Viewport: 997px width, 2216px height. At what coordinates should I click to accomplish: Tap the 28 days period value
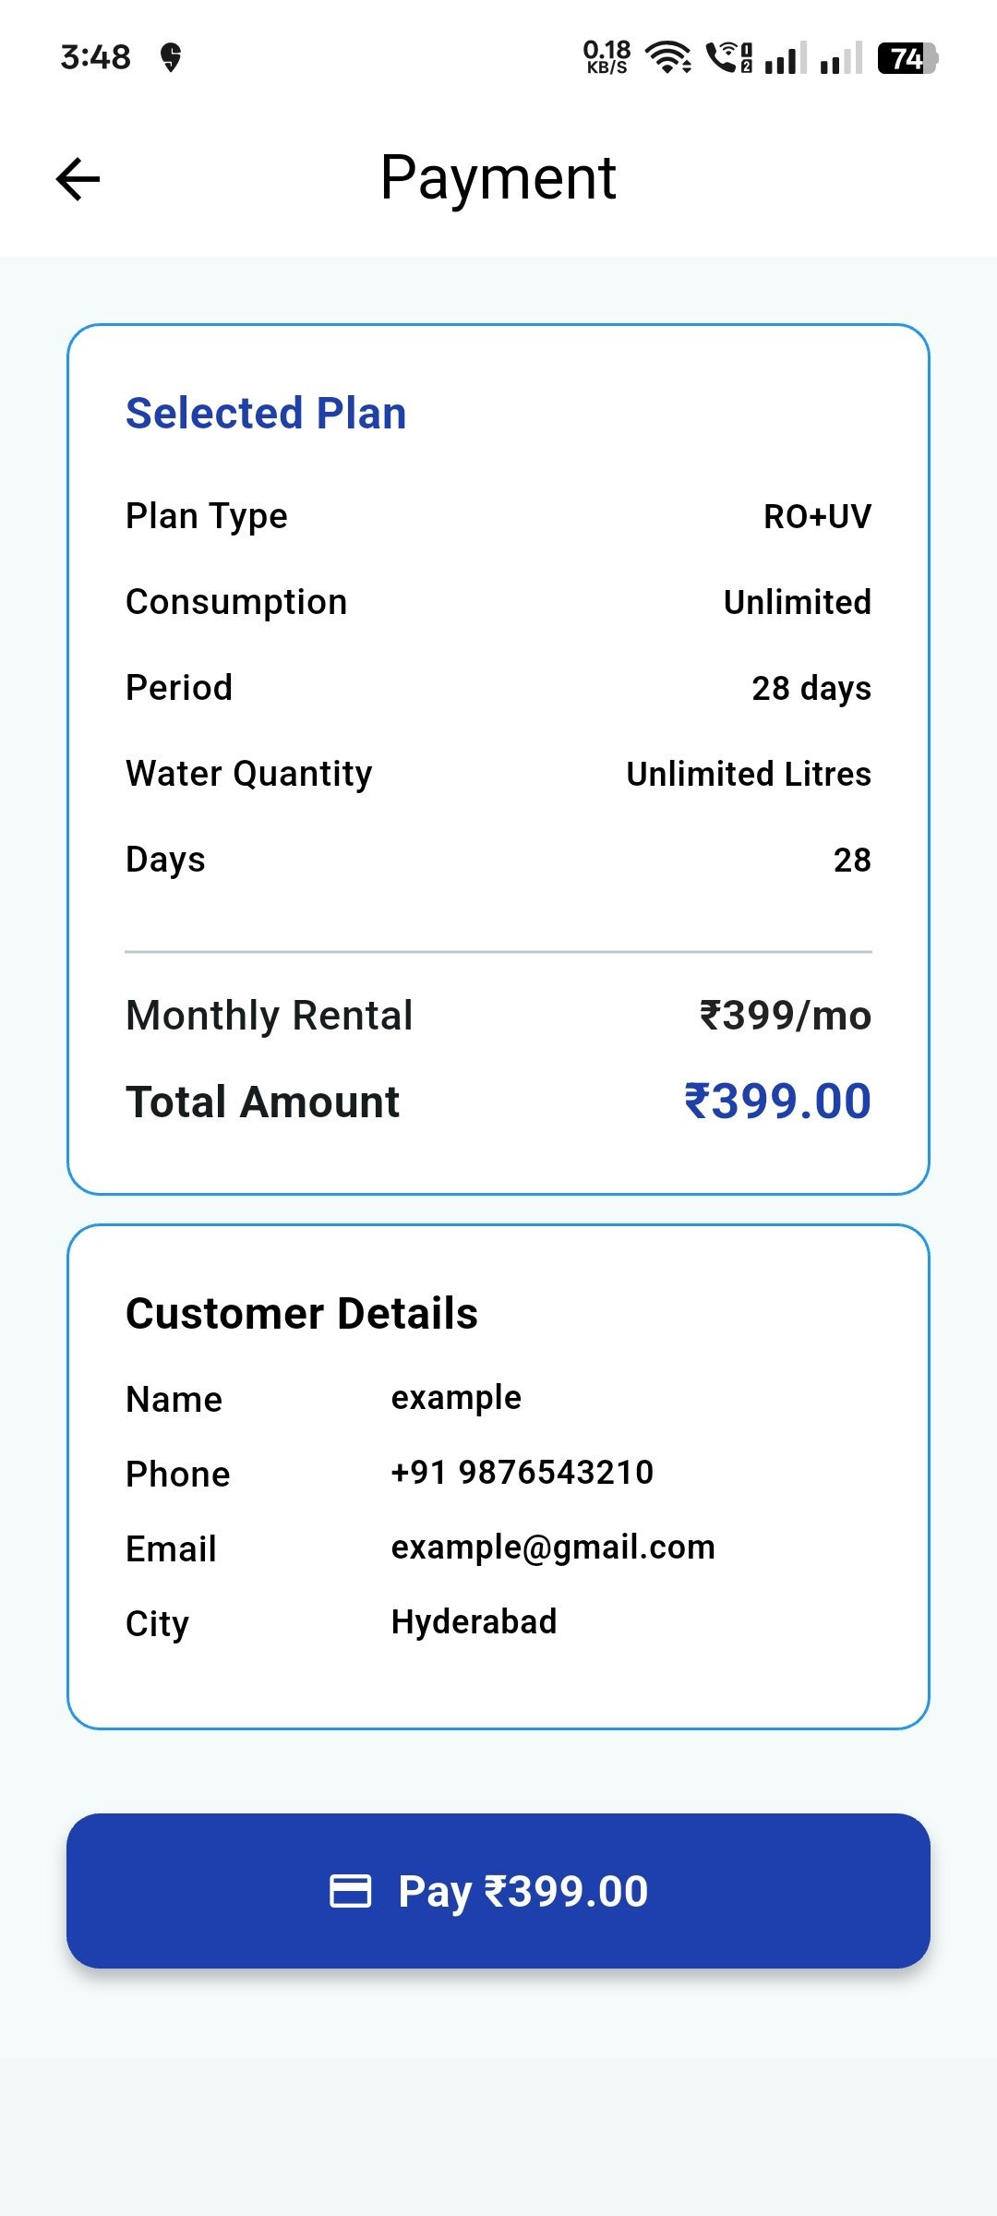[x=811, y=688]
